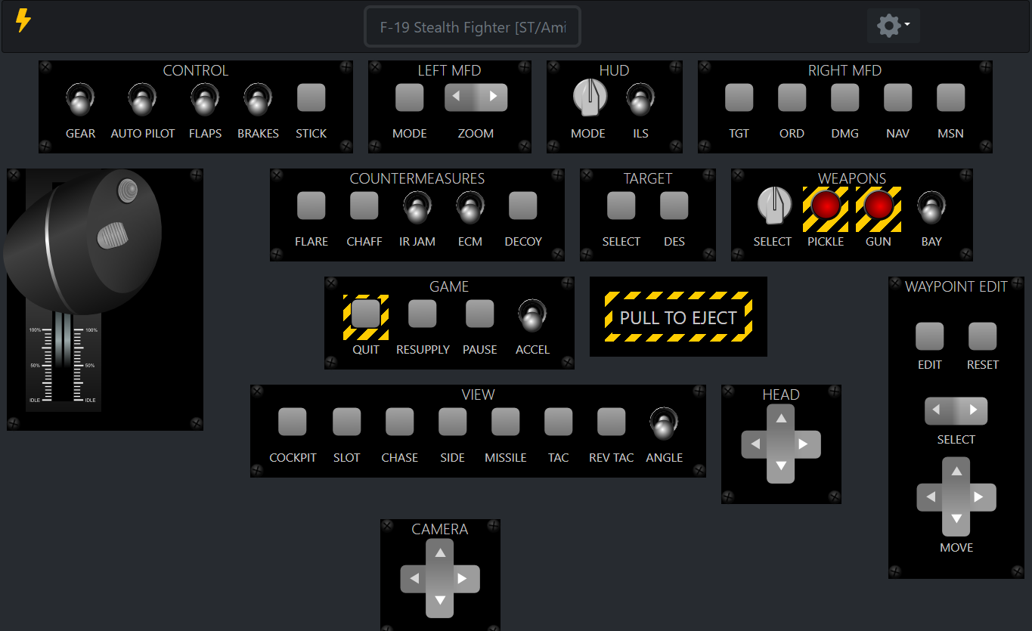Toggle the IR JAM switch
The width and height of the screenshot is (1032, 631).
click(417, 208)
